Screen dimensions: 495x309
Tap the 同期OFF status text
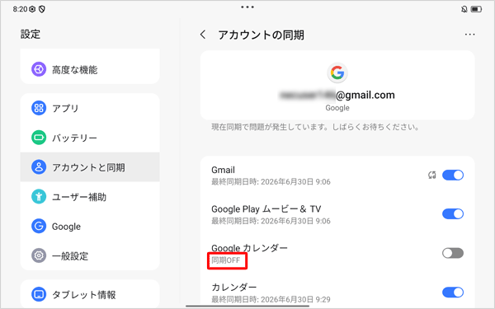[226, 260]
